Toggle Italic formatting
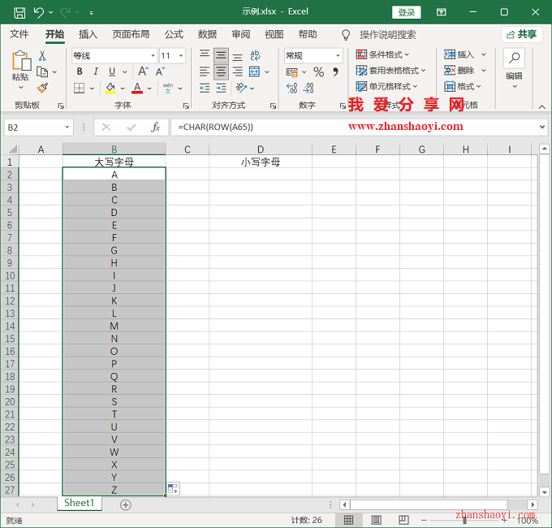 [x=96, y=71]
